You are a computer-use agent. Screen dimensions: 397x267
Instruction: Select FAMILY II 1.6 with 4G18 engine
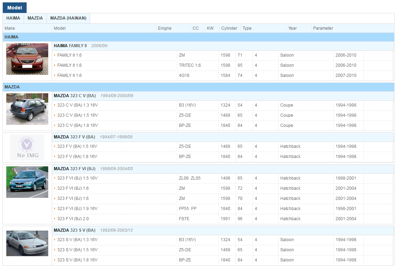coord(70,75)
